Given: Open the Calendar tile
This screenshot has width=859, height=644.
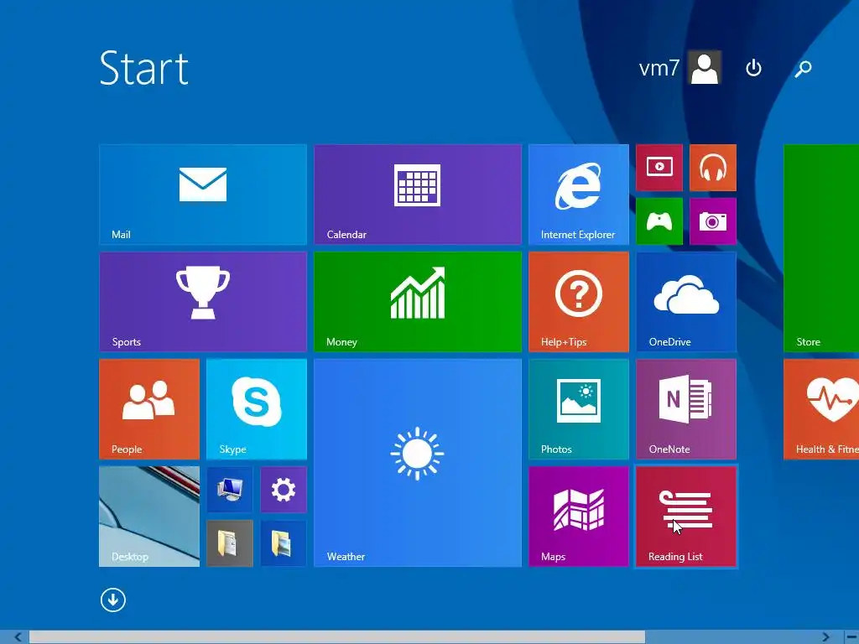Looking at the screenshot, I should [x=418, y=195].
